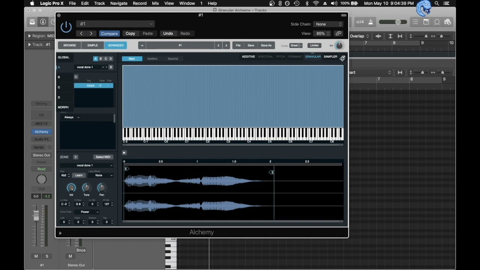Open the Note Pads icon

(426, 22)
